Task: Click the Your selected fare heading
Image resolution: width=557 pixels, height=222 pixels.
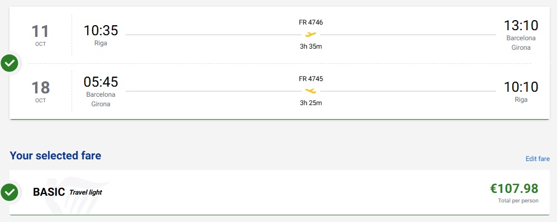Action: pyautogui.click(x=55, y=155)
